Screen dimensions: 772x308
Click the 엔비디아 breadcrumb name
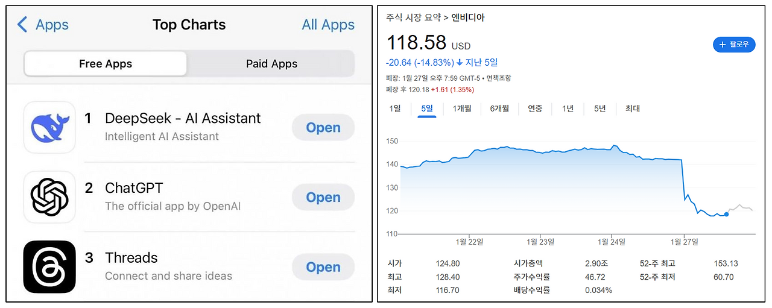pos(468,18)
